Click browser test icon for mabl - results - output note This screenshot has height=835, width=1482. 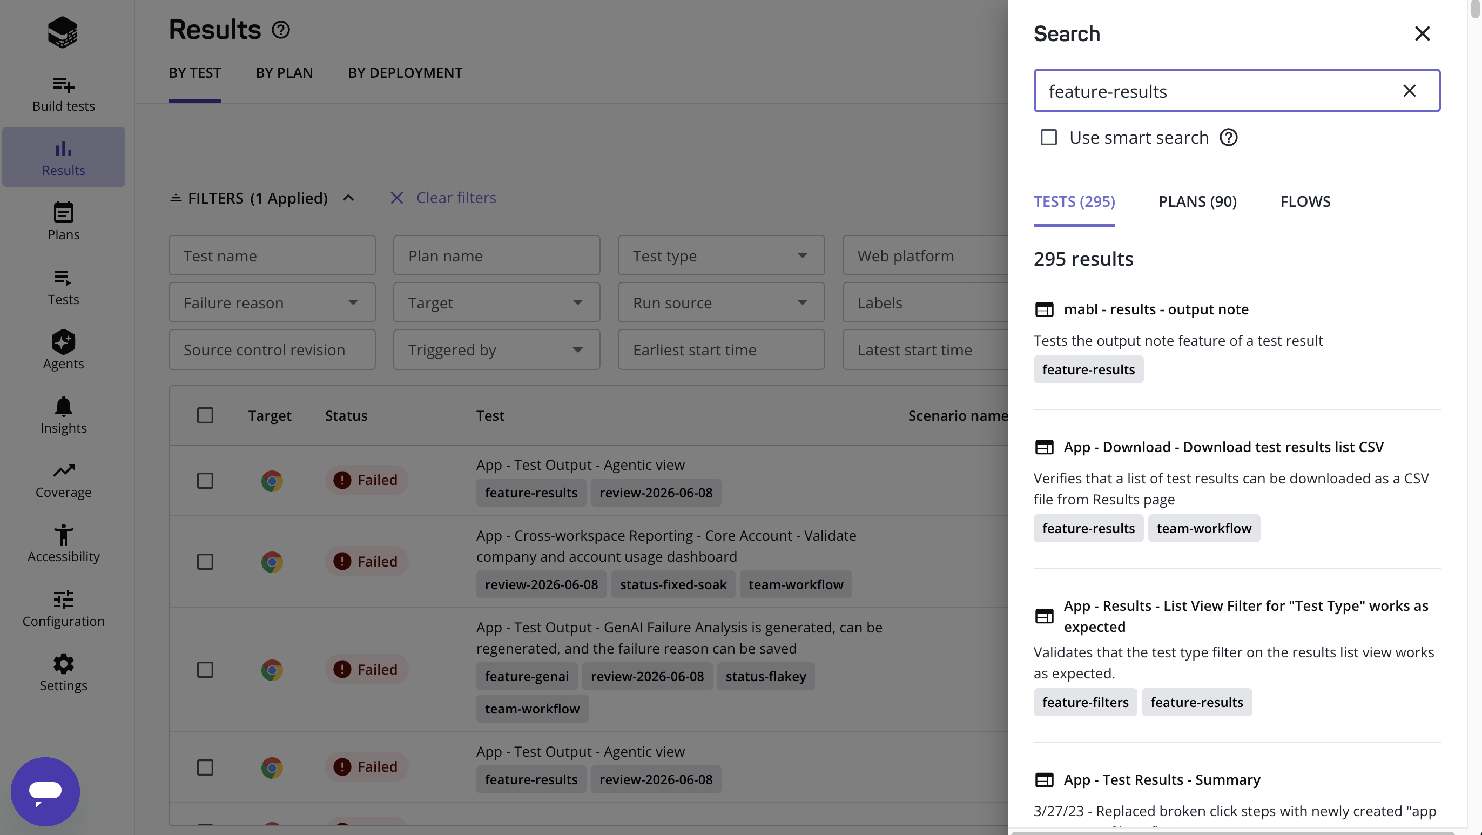pos(1043,309)
